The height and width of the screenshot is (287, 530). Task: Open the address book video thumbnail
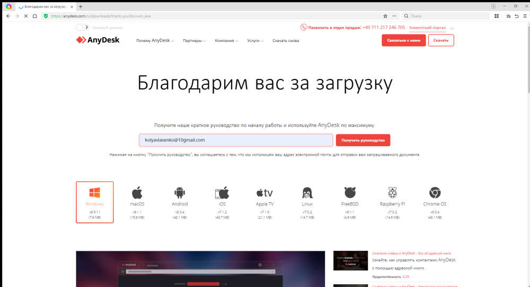point(350,261)
